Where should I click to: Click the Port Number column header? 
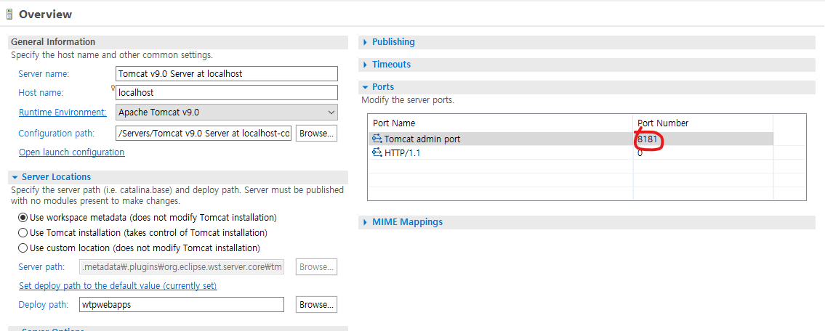pyautogui.click(x=662, y=123)
